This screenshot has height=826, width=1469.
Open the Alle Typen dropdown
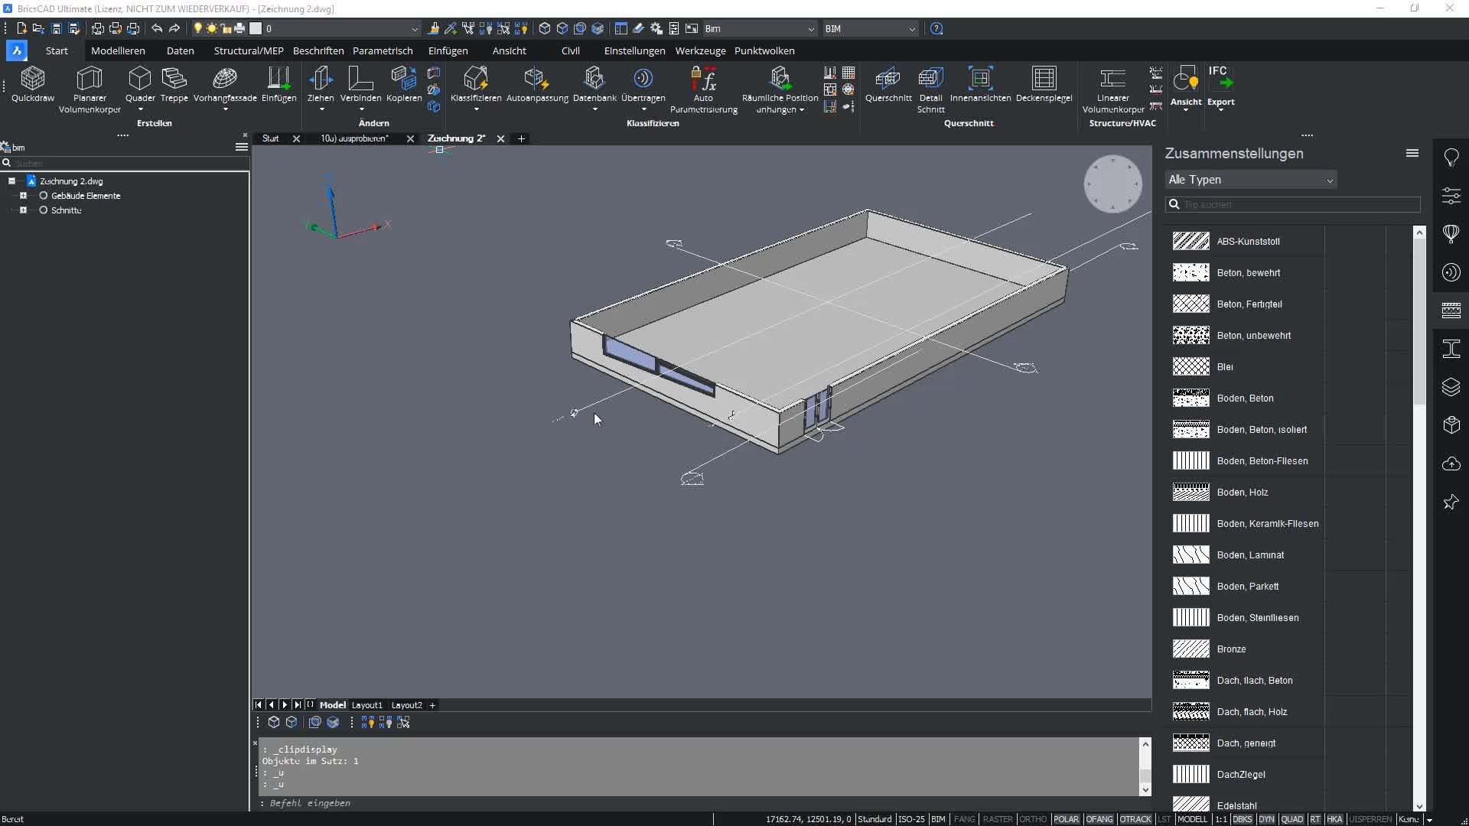pos(1251,180)
